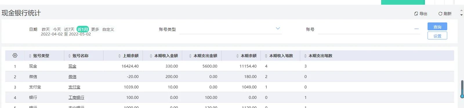Open the 支付宝 account link
464x108 pixels.
tap(74, 87)
